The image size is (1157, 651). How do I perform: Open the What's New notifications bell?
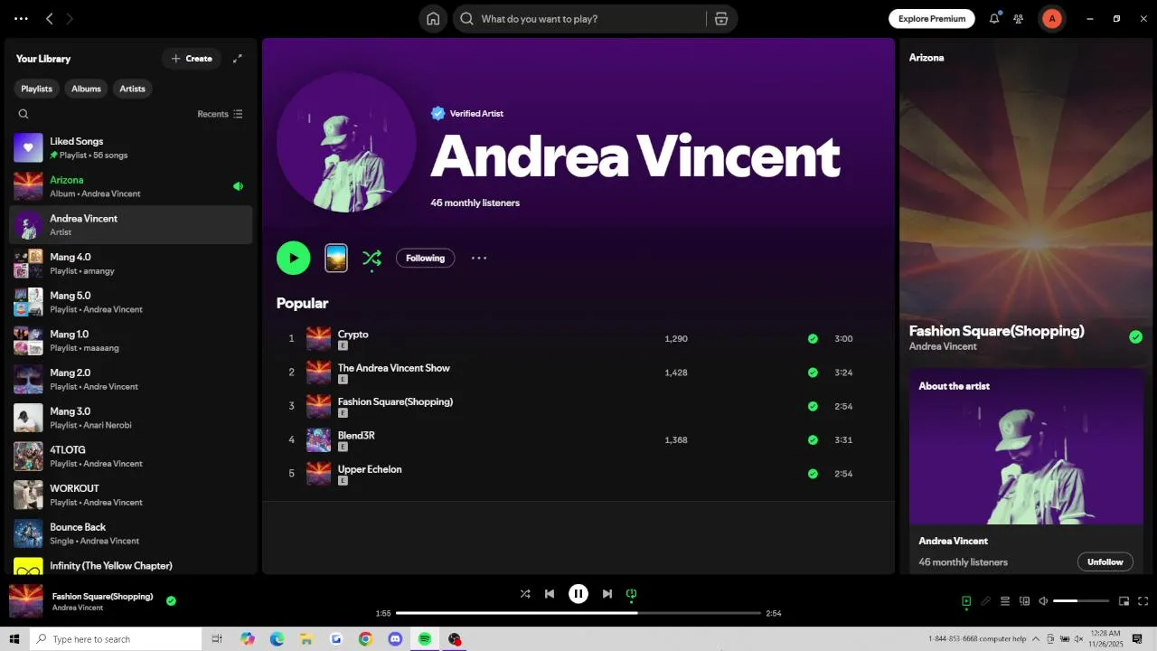[994, 18]
